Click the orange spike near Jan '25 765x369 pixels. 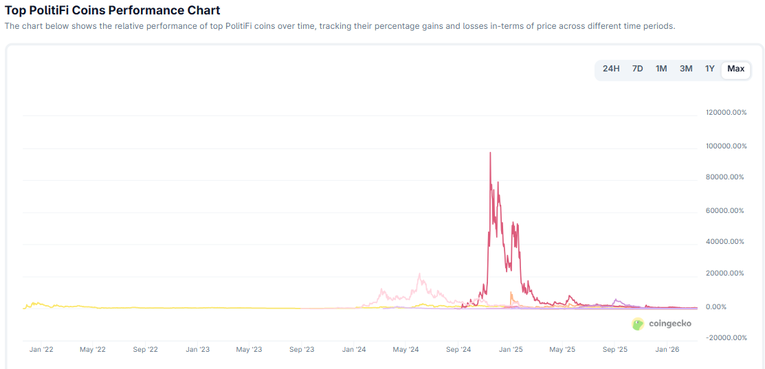point(511,293)
